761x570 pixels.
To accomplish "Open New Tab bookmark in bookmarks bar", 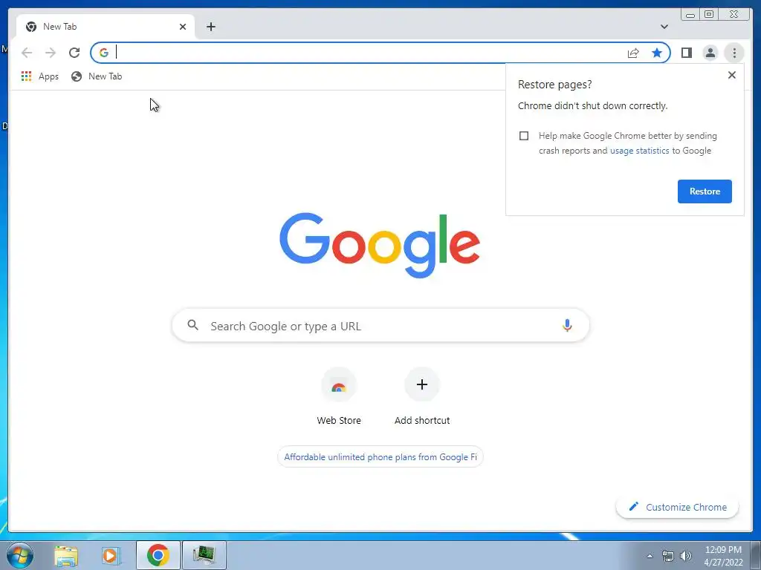I will [x=97, y=76].
